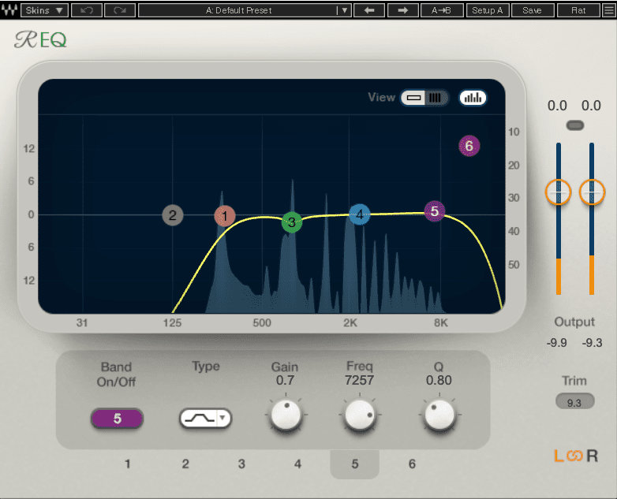
Task: Click the Gain knob
Action: pos(286,415)
